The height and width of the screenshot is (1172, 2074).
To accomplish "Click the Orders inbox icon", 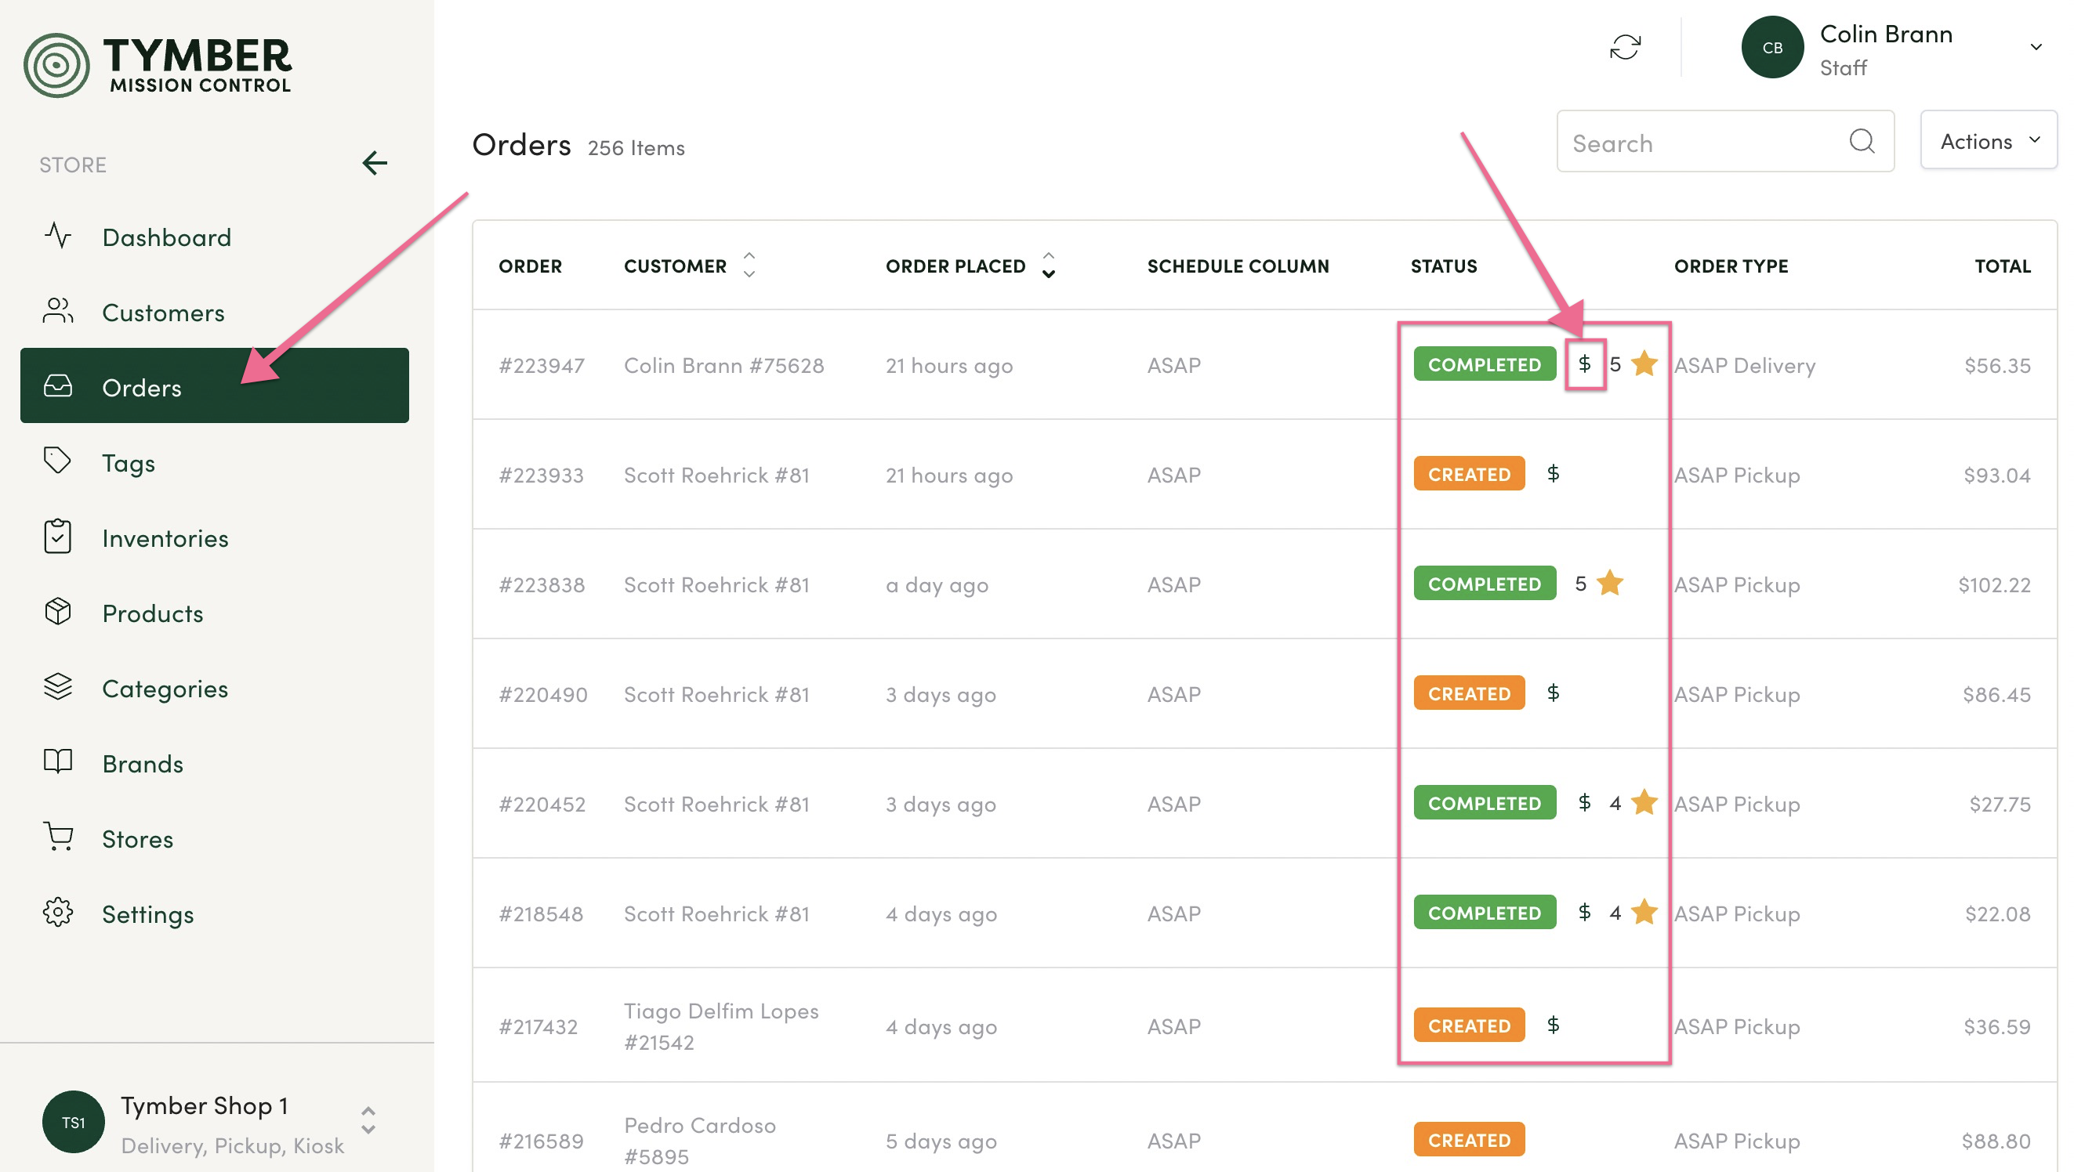I will [x=58, y=386].
